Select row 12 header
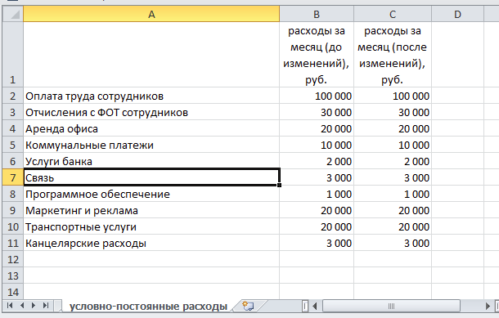The width and height of the screenshot is (499, 318). (13, 259)
